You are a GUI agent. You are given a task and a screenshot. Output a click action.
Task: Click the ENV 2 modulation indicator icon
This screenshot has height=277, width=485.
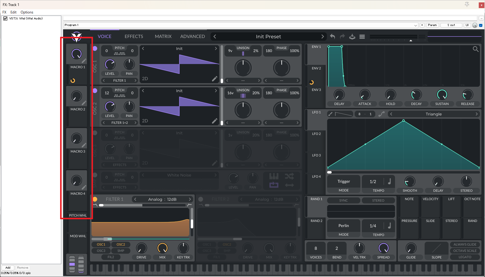pyautogui.click(x=312, y=82)
